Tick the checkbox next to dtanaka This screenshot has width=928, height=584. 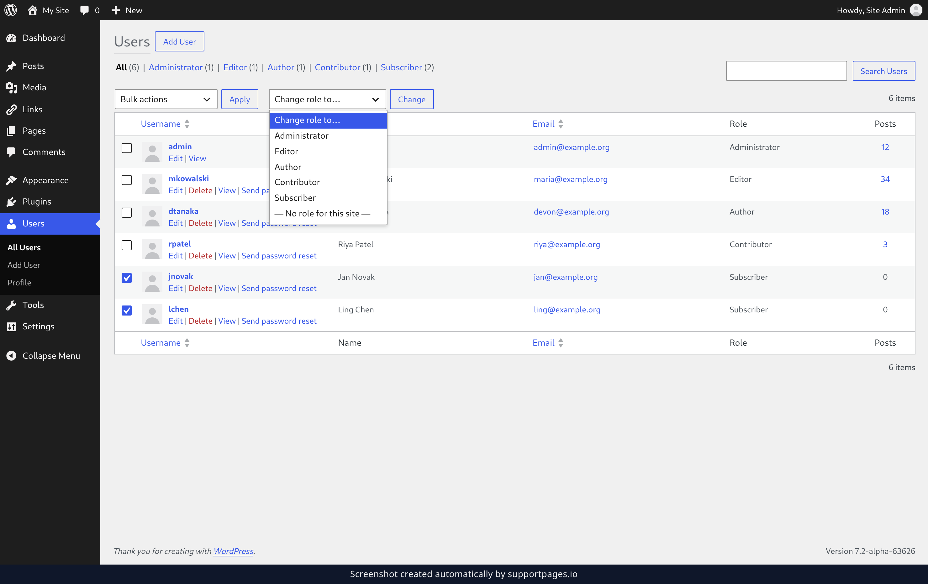point(126,213)
